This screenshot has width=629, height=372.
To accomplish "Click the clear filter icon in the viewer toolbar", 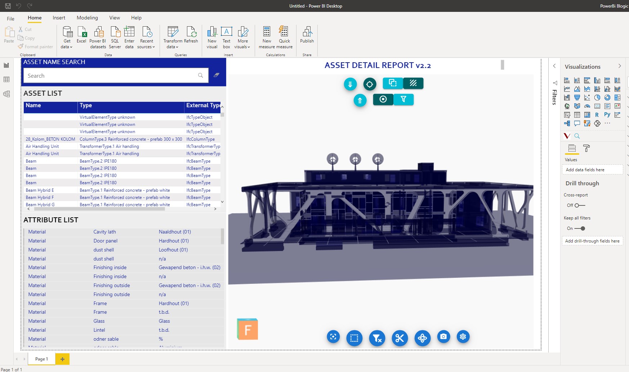I will click(x=377, y=338).
